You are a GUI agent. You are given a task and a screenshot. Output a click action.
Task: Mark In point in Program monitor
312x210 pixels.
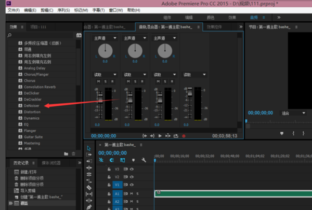click(293, 133)
